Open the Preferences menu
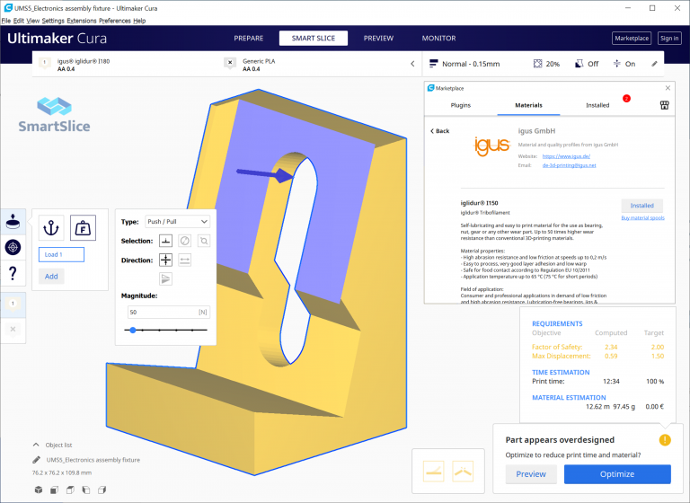The width and height of the screenshot is (690, 503). pos(115,21)
